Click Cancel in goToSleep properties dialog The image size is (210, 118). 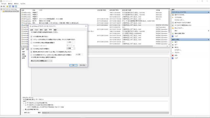point(82,65)
